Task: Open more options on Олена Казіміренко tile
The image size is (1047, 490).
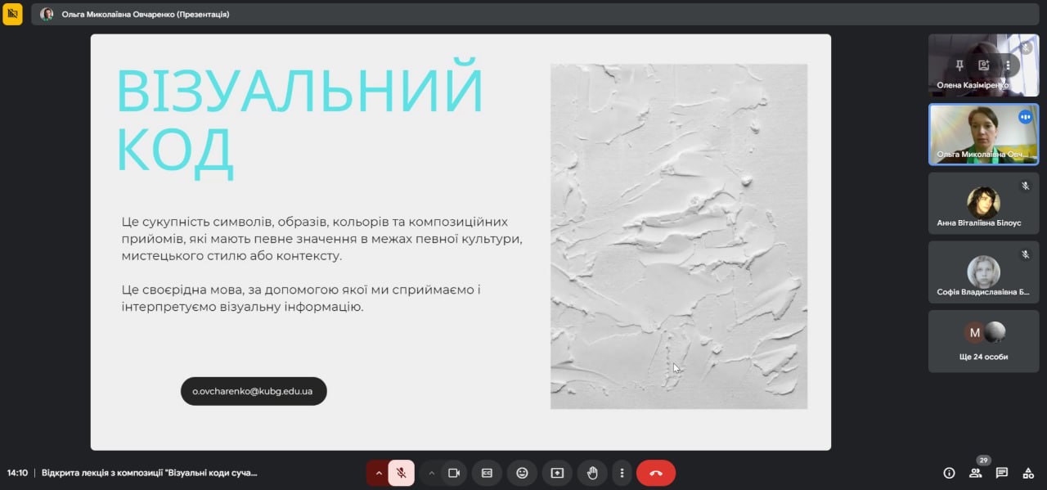Action: pyautogui.click(x=1008, y=65)
